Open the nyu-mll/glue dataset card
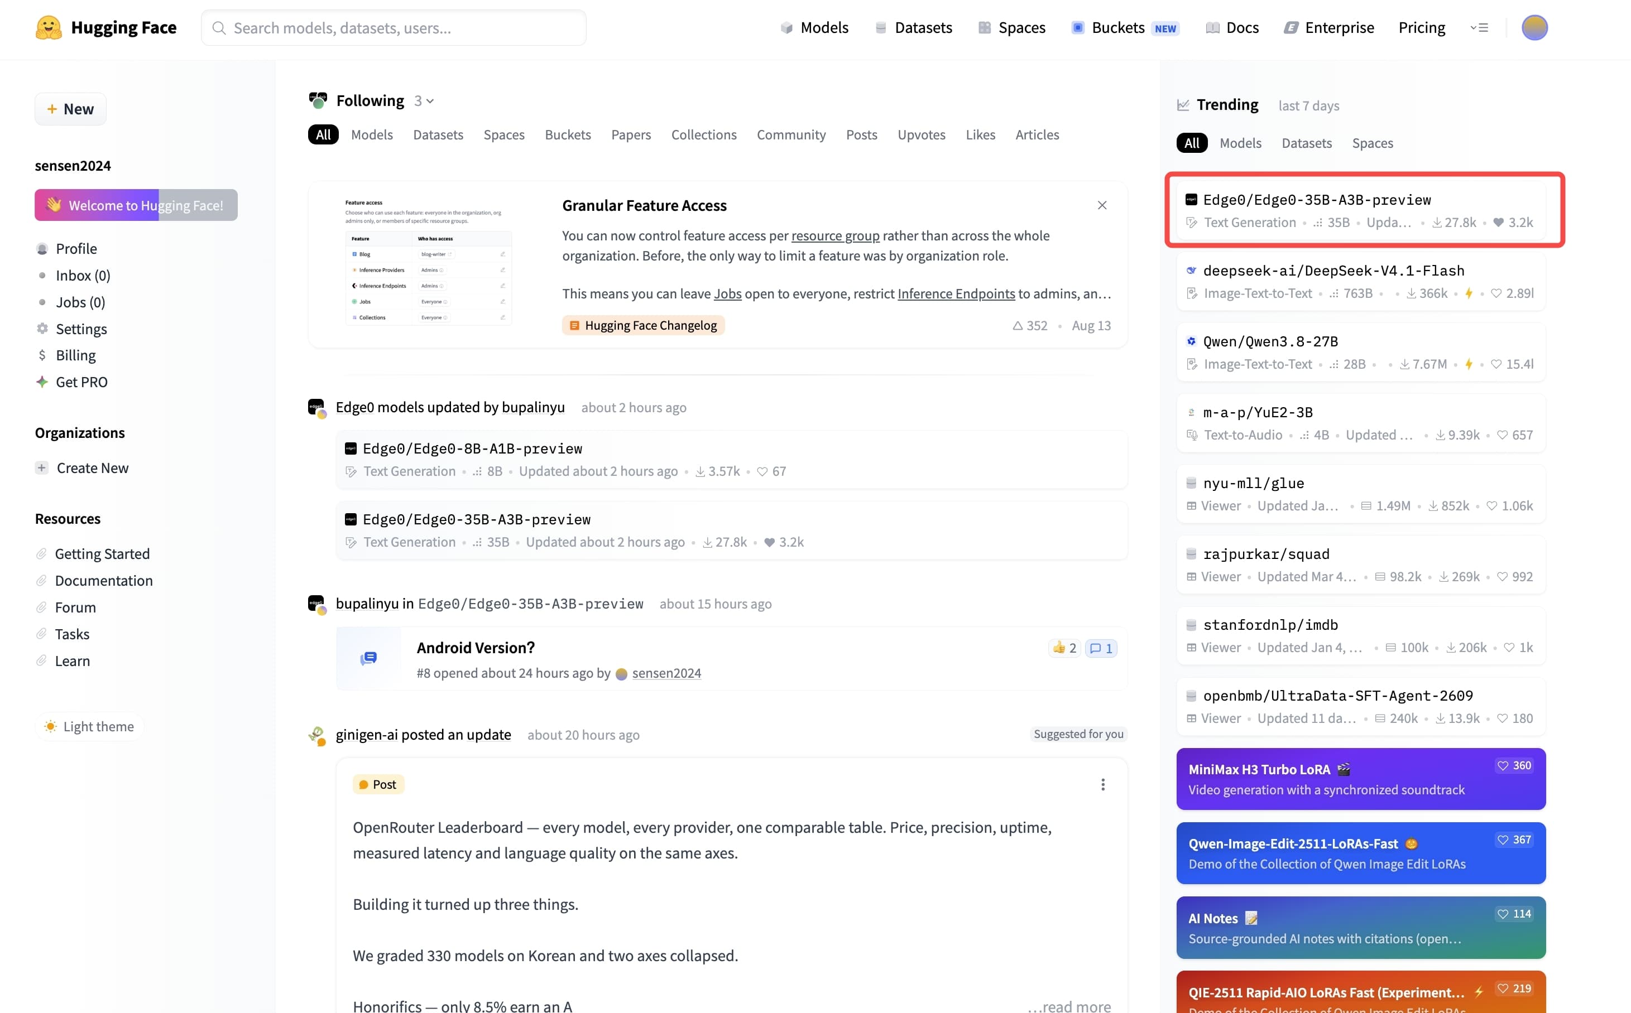The width and height of the screenshot is (1631, 1013). (x=1360, y=494)
